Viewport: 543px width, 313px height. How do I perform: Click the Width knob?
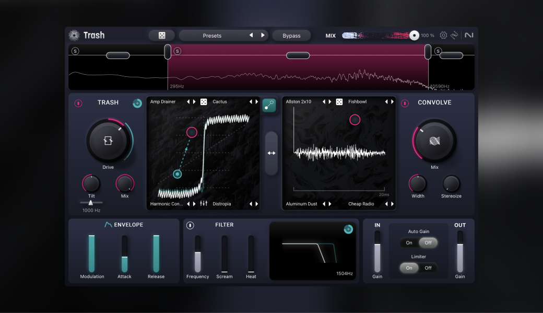coord(418,184)
